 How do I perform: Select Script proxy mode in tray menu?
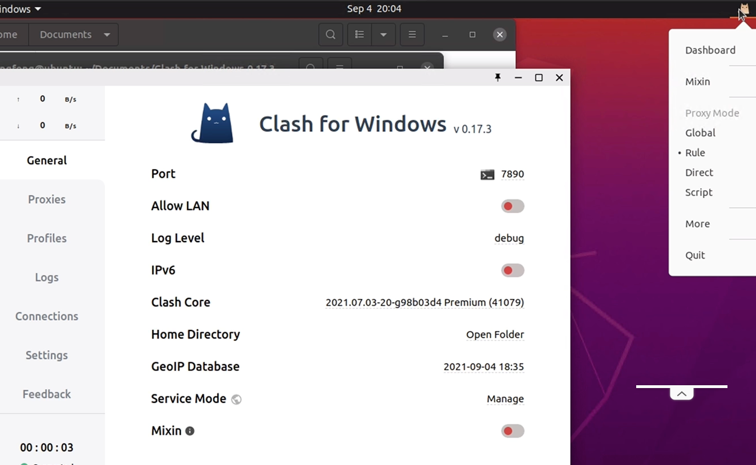pyautogui.click(x=698, y=193)
